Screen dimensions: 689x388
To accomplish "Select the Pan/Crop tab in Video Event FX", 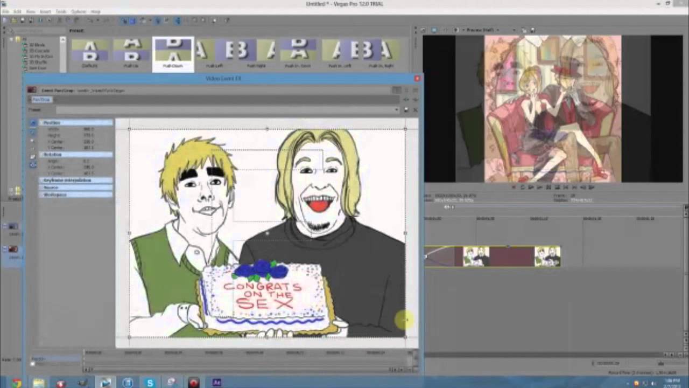I will (41, 100).
